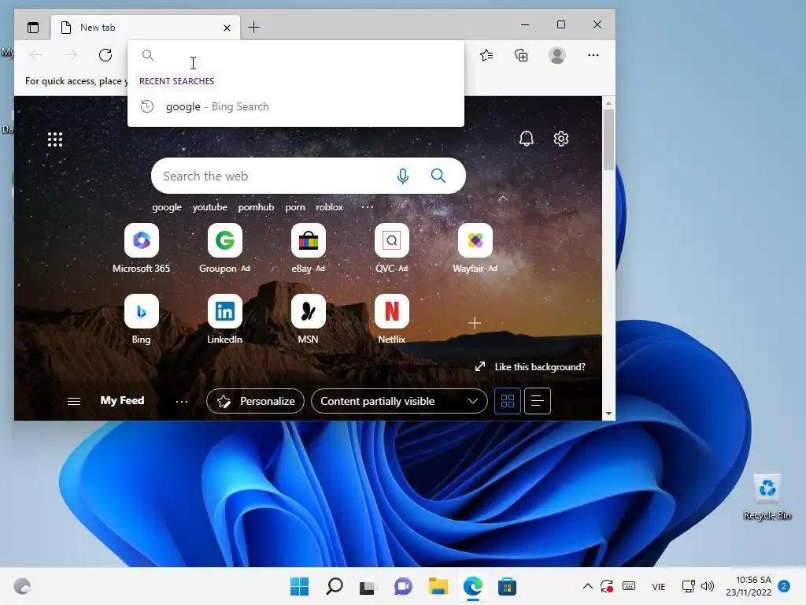This screenshot has height=605, width=806.
Task: Add a new tab with plus button
Action: pyautogui.click(x=254, y=28)
